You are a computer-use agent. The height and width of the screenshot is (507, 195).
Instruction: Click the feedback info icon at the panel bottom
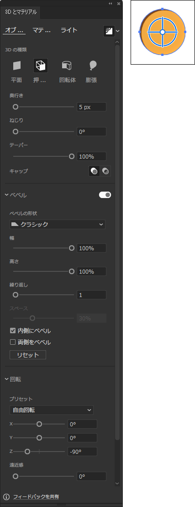(x=6, y=496)
